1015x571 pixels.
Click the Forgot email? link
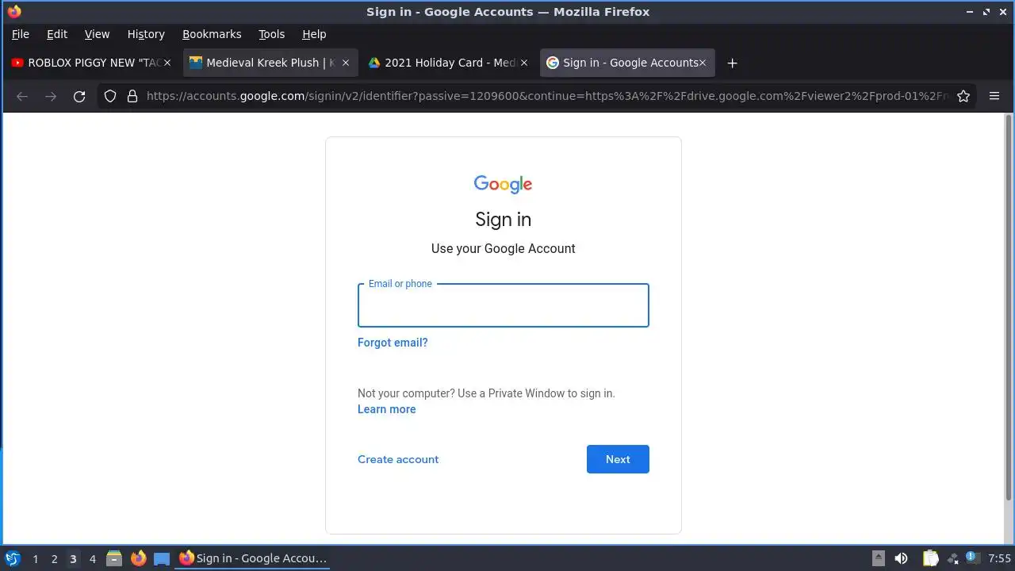[393, 343]
